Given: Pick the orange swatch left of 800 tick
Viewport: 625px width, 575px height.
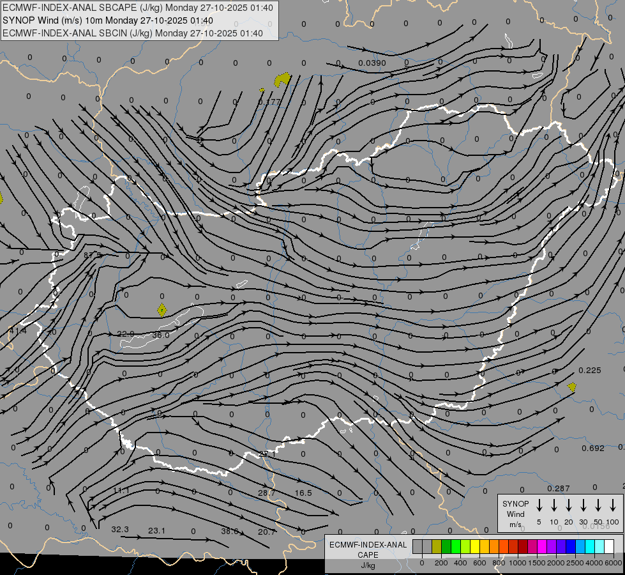Looking at the screenshot, I should (x=494, y=546).
